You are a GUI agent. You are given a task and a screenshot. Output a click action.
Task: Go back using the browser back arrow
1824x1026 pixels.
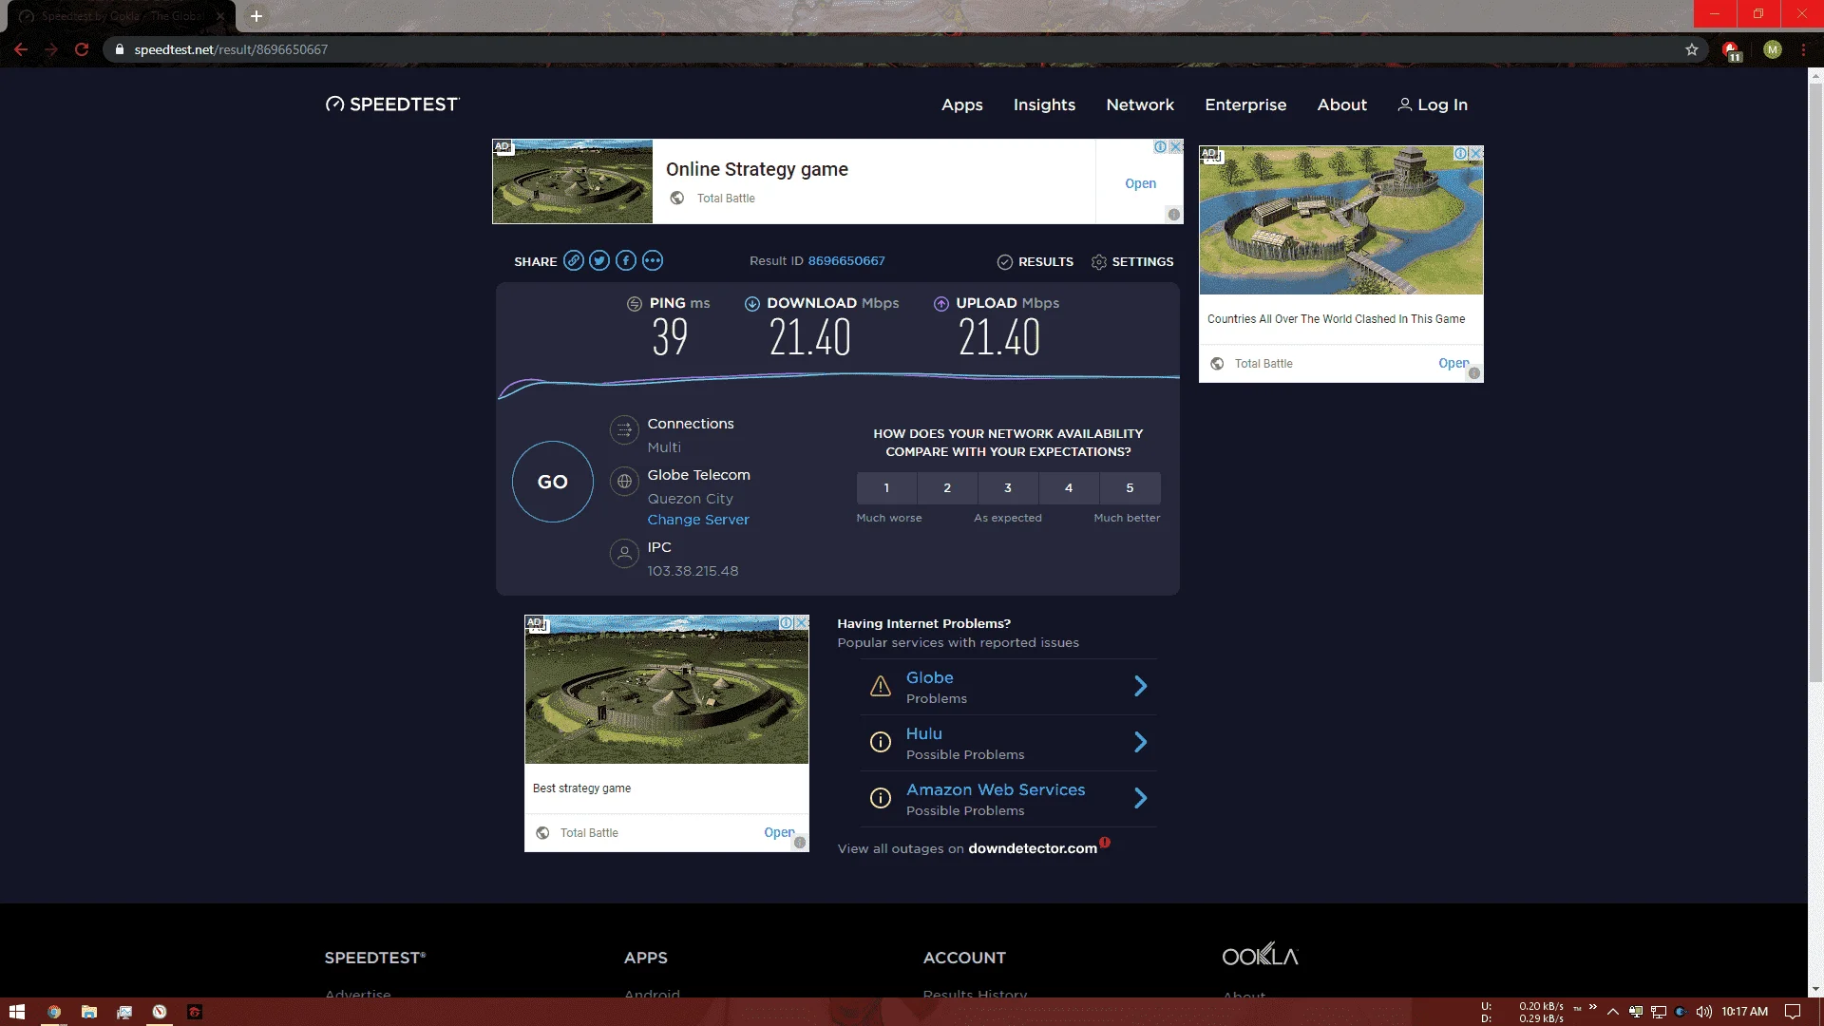(x=21, y=49)
